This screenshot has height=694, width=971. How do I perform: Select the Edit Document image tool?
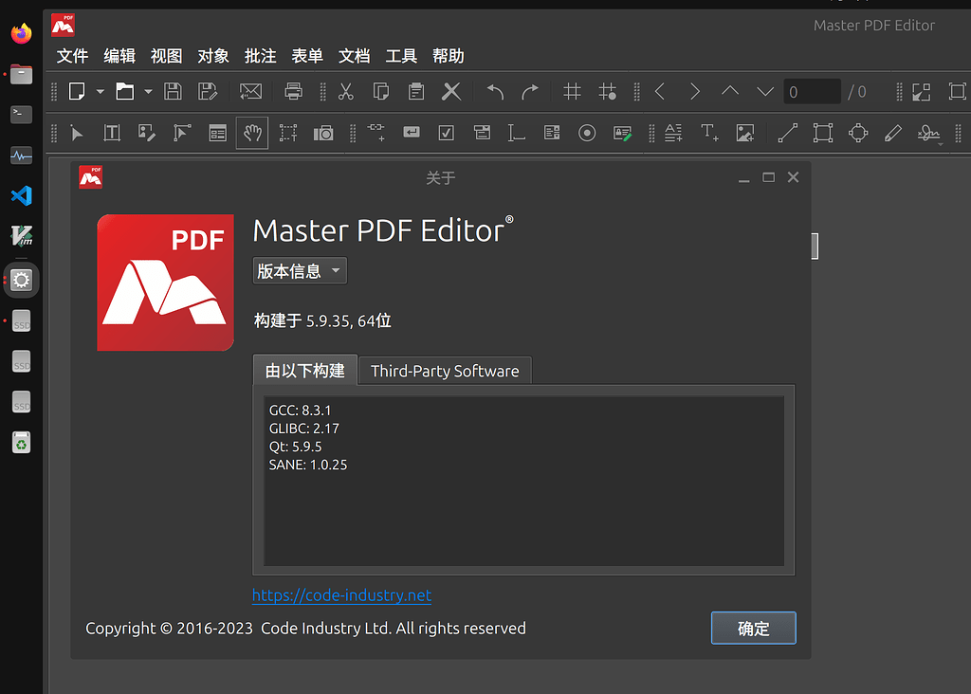pos(147,133)
